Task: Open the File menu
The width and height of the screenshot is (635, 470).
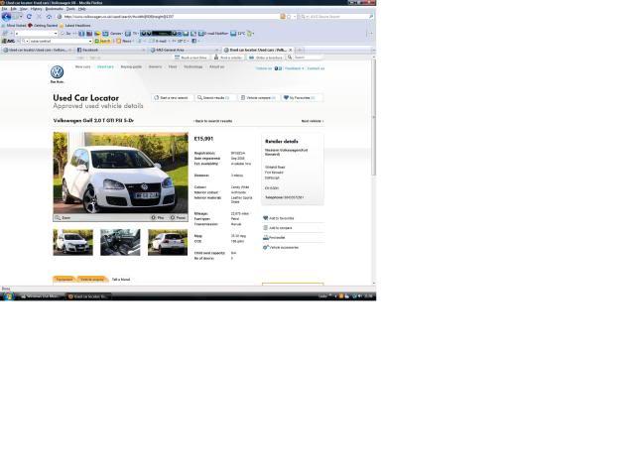Action: click(x=4, y=9)
